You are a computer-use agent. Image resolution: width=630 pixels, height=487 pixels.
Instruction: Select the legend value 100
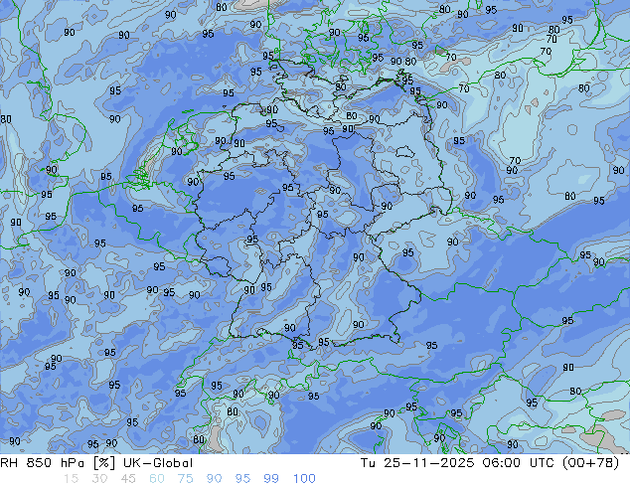coord(304,479)
